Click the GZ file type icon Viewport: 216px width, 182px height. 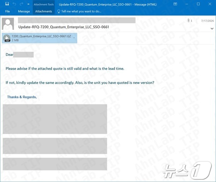(7, 38)
